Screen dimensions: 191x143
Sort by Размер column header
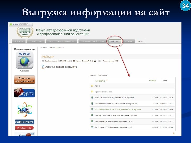coord(152,81)
